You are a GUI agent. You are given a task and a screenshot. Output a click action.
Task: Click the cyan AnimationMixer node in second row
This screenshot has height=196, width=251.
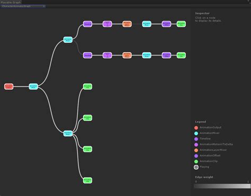(x=147, y=55)
